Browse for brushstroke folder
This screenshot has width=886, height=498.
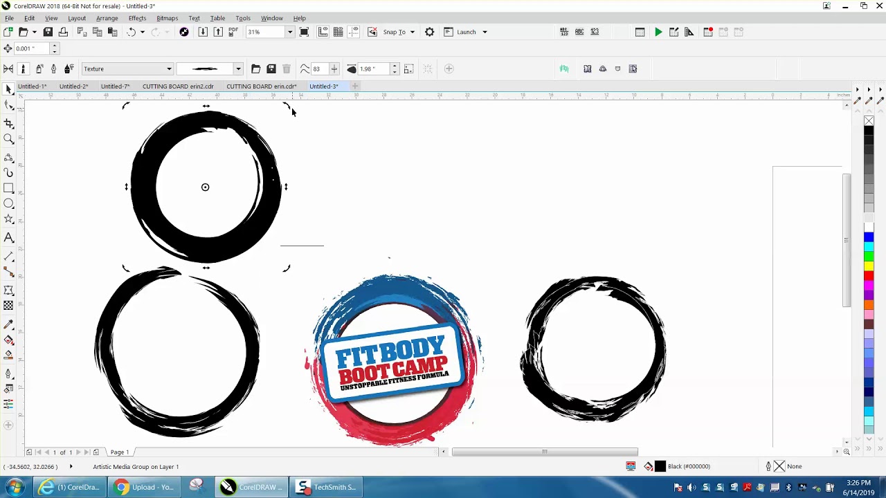click(255, 68)
